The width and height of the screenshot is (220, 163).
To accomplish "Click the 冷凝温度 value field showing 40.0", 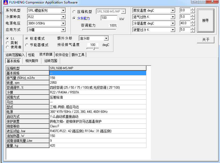I will point(185,23).
